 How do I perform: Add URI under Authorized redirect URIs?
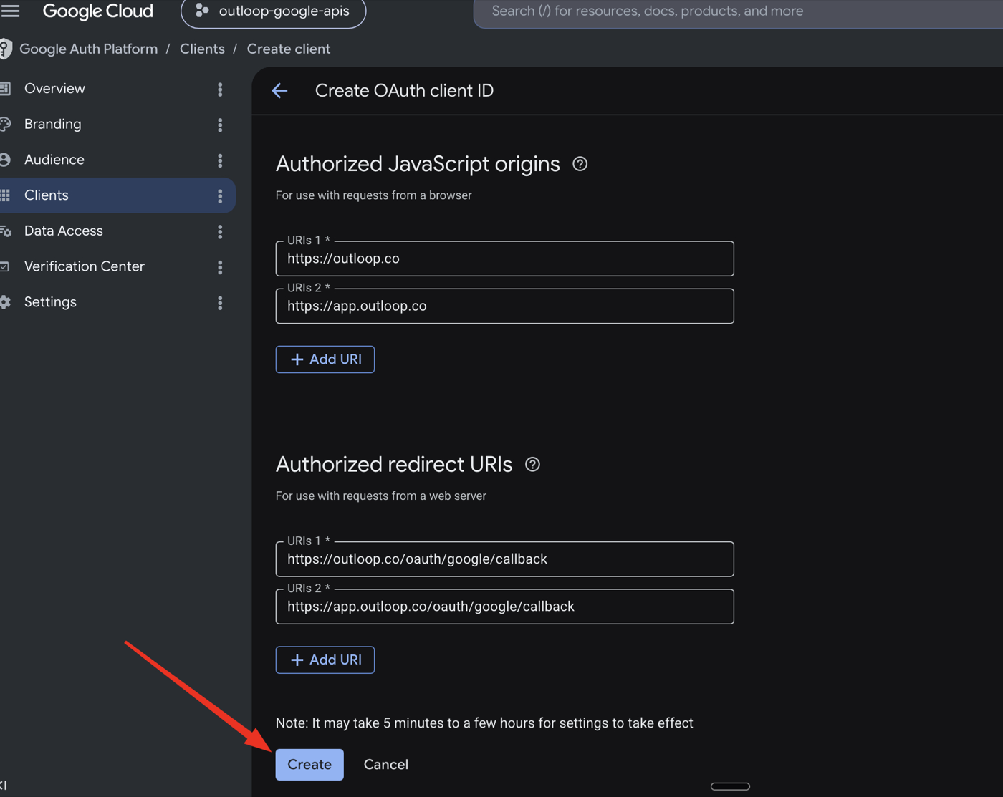(x=325, y=660)
